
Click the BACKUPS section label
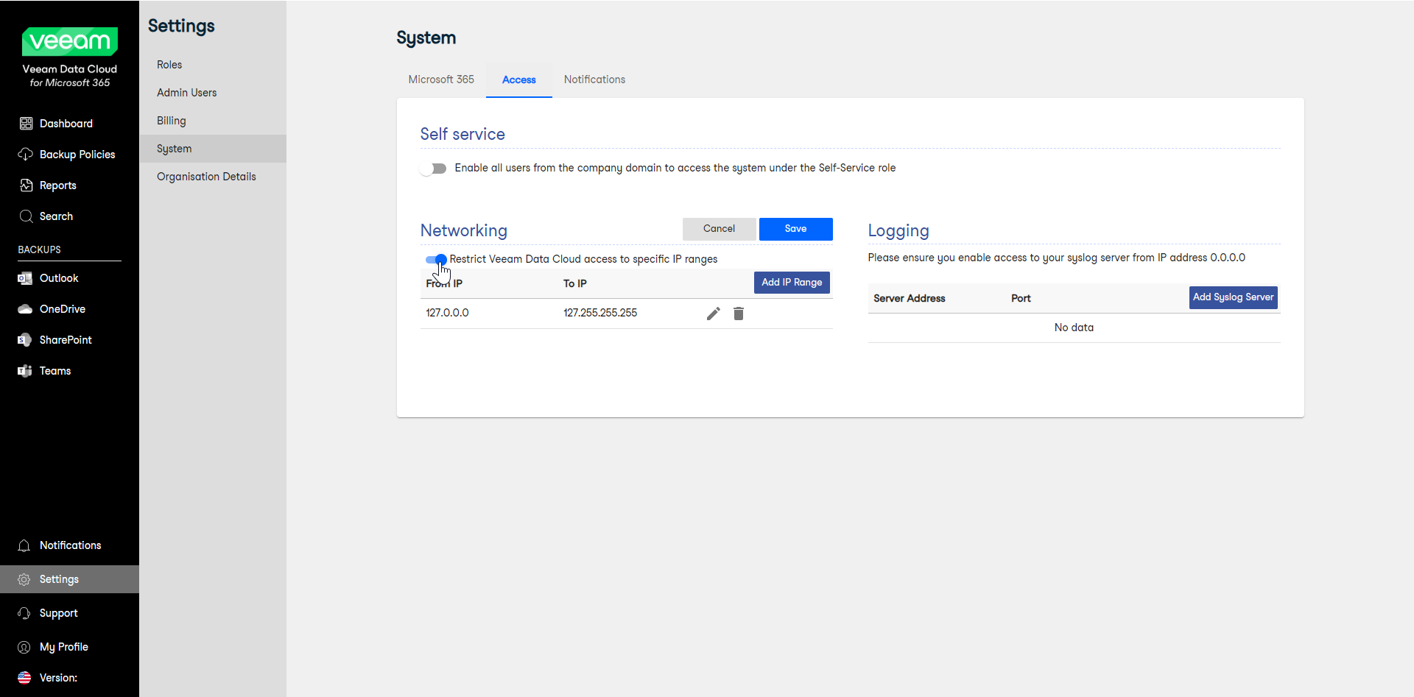(39, 250)
